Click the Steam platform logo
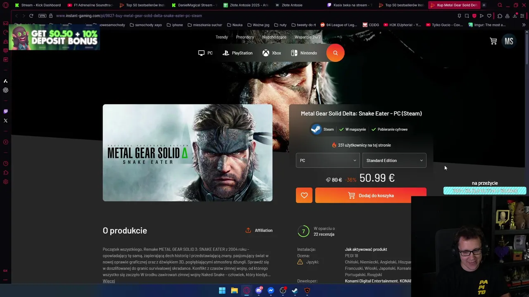This screenshot has height=297, width=529. click(316, 130)
